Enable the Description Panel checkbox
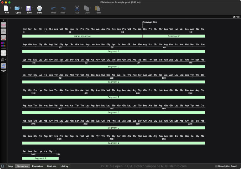Screen dimensions: 241x169 pos(216,166)
